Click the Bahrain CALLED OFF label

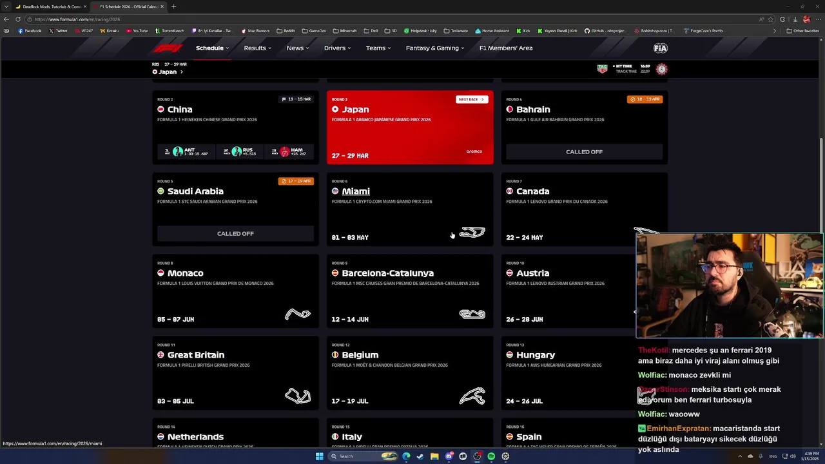tap(584, 151)
